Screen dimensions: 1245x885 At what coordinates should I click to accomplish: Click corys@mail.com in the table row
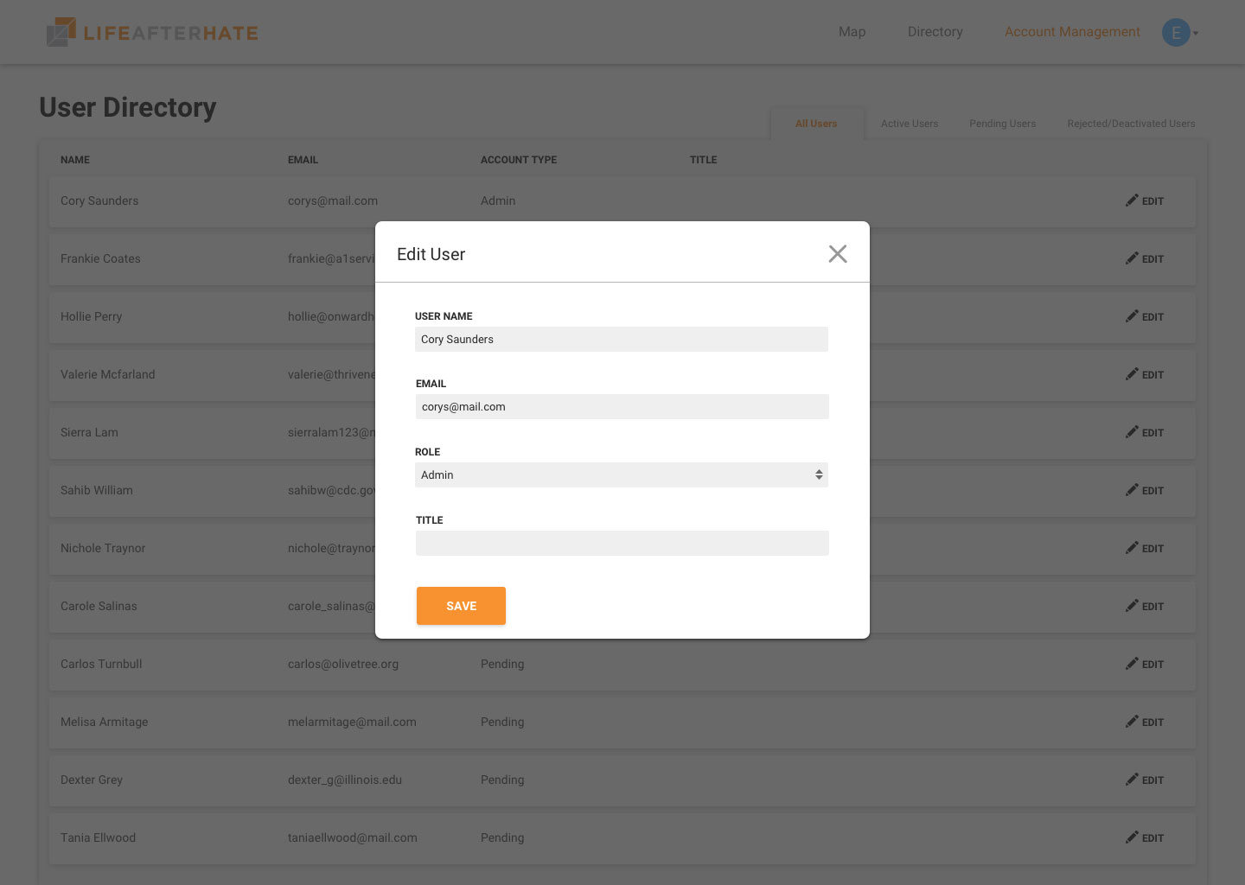333,201
